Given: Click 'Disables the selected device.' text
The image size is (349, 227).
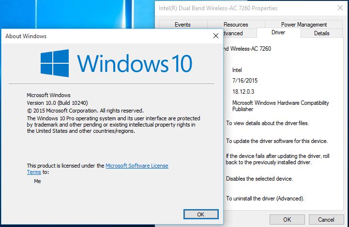Looking at the screenshot, I should pos(259,179).
